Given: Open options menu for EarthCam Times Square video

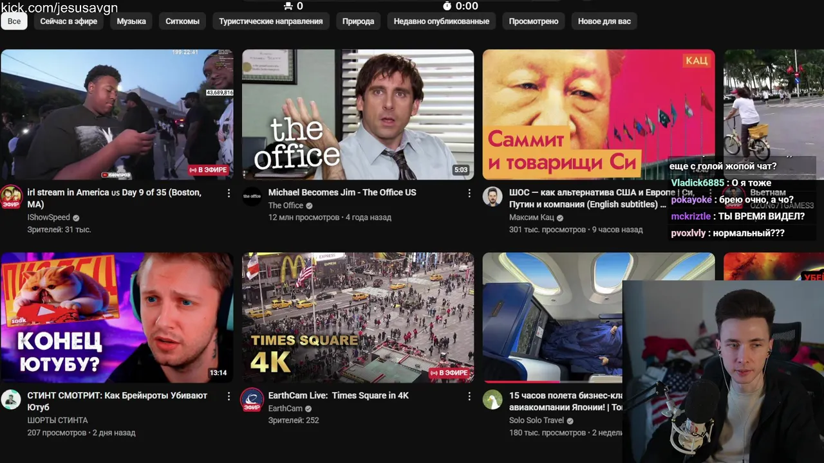Looking at the screenshot, I should click(469, 396).
